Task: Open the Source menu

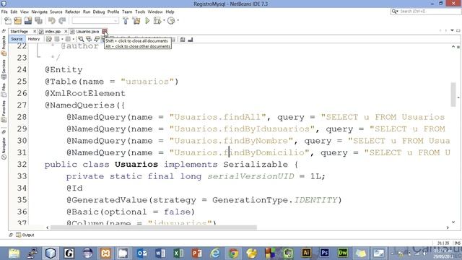Action: 56,12
